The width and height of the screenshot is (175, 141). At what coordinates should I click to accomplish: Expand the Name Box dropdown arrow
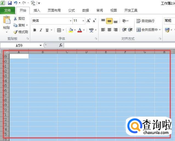coord(41,45)
